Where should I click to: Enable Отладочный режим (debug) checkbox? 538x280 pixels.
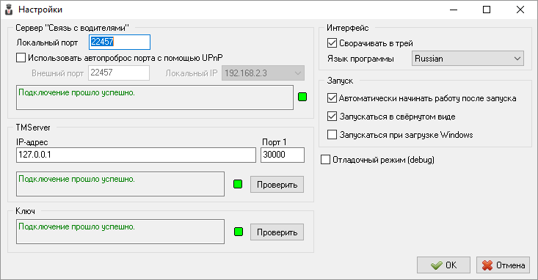click(x=325, y=160)
